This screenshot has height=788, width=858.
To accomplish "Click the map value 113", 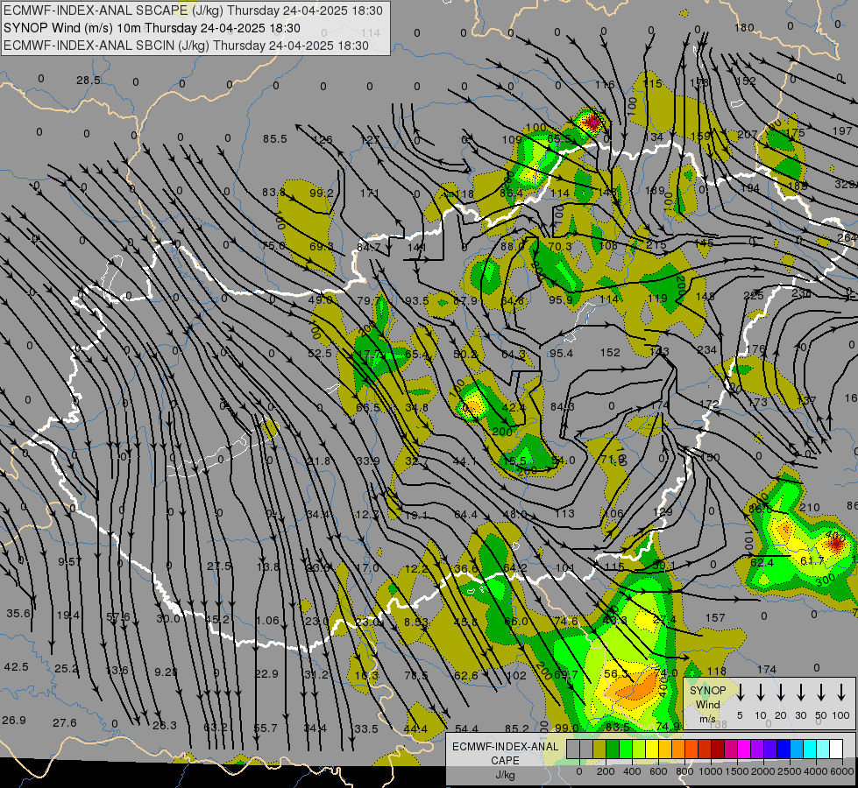I will pos(564,513).
